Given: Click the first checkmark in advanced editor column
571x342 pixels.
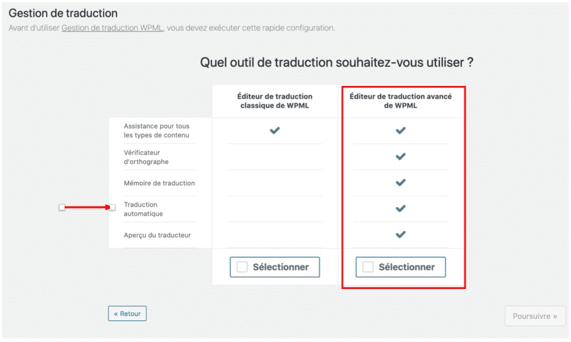Looking at the screenshot, I should pyautogui.click(x=400, y=131).
